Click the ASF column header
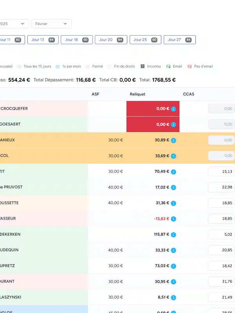 [95, 94]
